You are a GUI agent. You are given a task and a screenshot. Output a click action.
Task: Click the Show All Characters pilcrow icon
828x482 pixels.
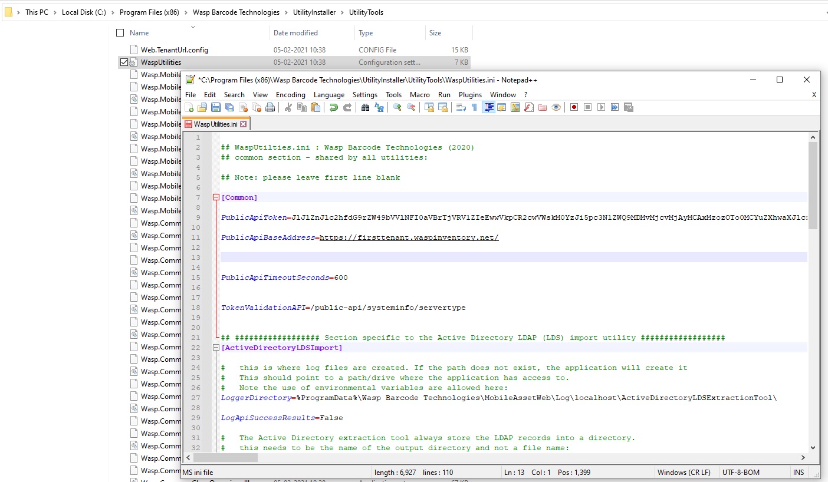[474, 107]
